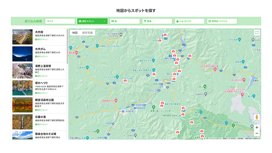Click the British Hills map pin
Image resolution: width=272 pixels, height=153 pixels.
coord(244,80)
